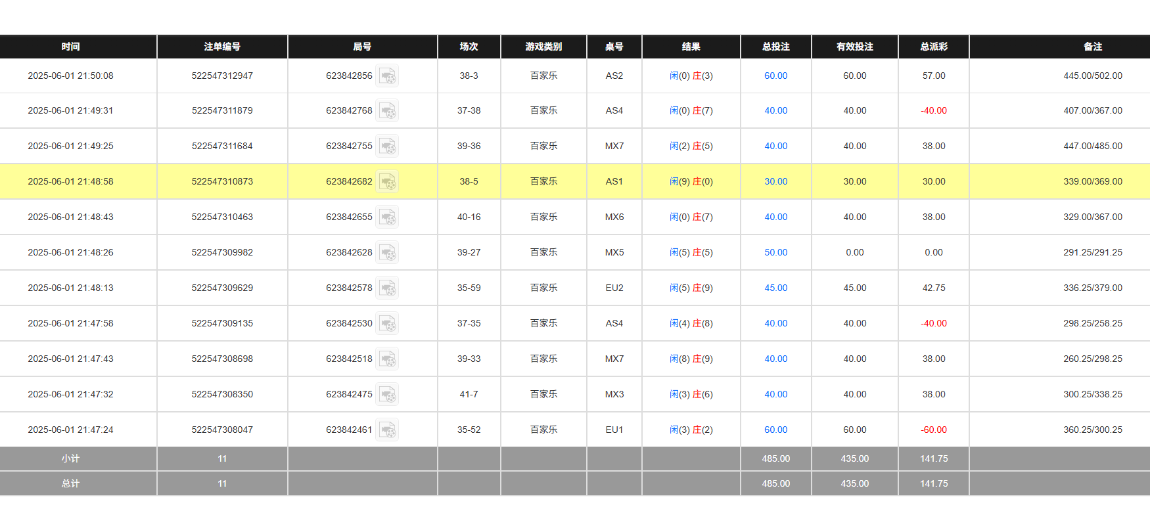
Task: Open the 30.00 bet link in highlighted row
Action: (x=775, y=182)
